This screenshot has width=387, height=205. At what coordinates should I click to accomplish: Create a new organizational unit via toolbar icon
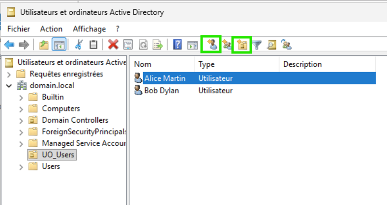coord(242,45)
